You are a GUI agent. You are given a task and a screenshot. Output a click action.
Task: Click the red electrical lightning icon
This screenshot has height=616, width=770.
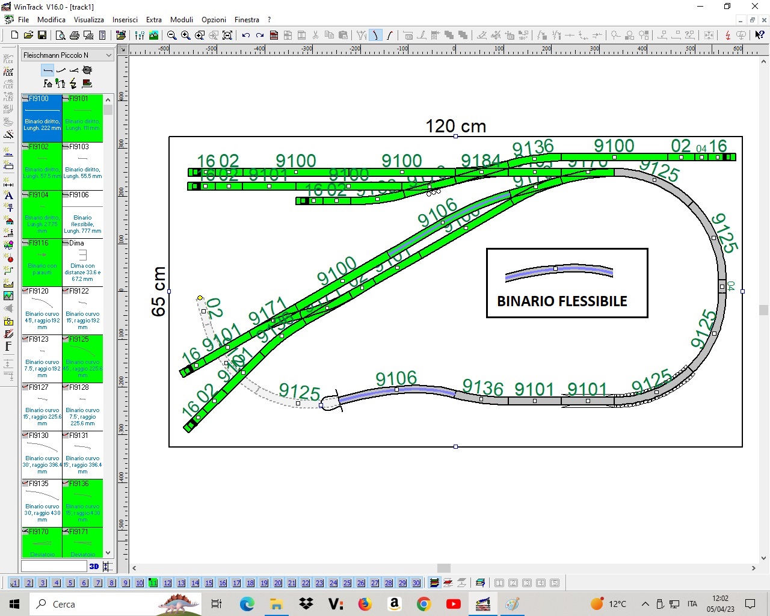(x=727, y=35)
